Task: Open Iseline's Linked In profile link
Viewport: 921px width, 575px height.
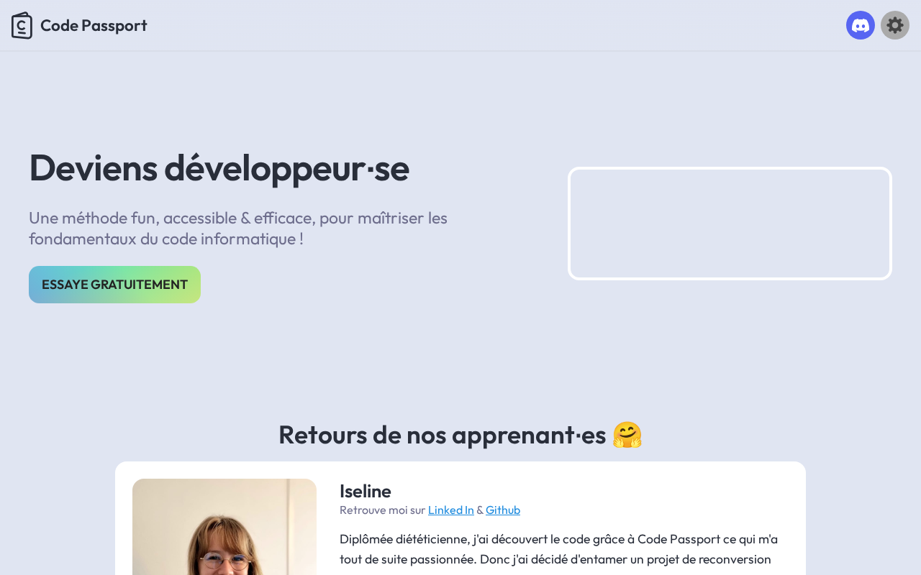Action: [451, 510]
